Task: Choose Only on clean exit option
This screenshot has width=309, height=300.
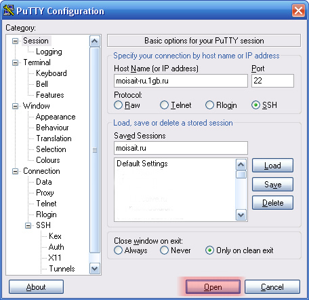Action: pyautogui.click(x=209, y=250)
